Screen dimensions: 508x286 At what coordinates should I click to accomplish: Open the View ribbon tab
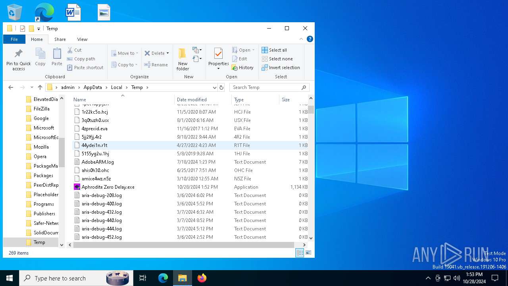pos(82,39)
